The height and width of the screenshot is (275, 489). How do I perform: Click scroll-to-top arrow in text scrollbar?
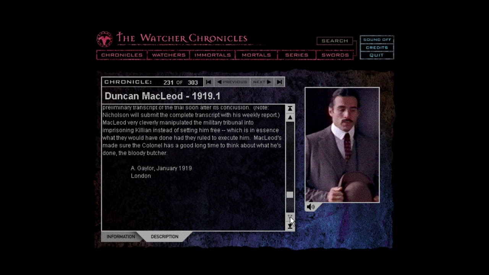point(290,109)
